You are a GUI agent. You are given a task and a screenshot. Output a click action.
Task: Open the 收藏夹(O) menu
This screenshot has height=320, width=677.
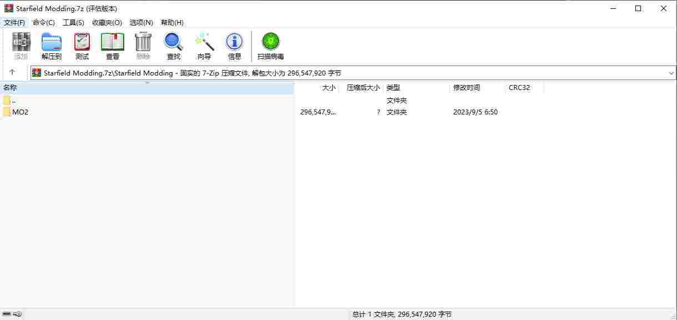[107, 22]
